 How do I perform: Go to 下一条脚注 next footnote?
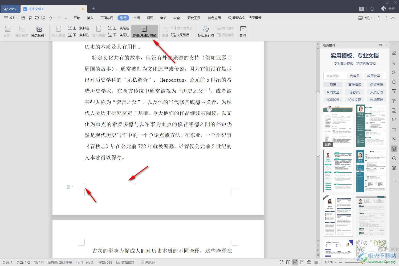tap(78, 35)
